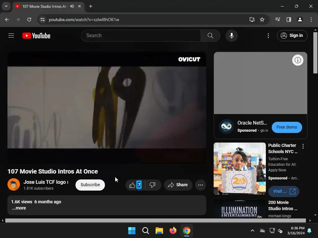Screen dimensions: 318x238
Task: Show hidden system tray icons
Action: [x=252, y=231]
